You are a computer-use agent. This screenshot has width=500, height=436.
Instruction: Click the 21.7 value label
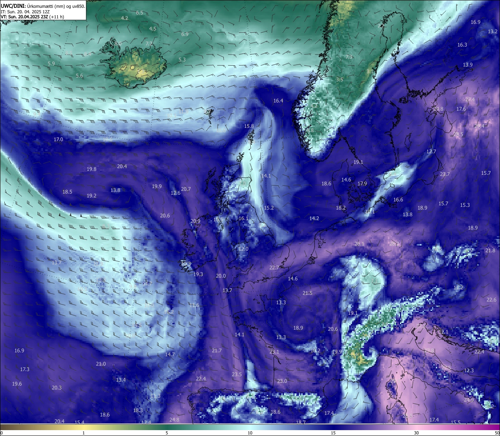click(x=217, y=350)
